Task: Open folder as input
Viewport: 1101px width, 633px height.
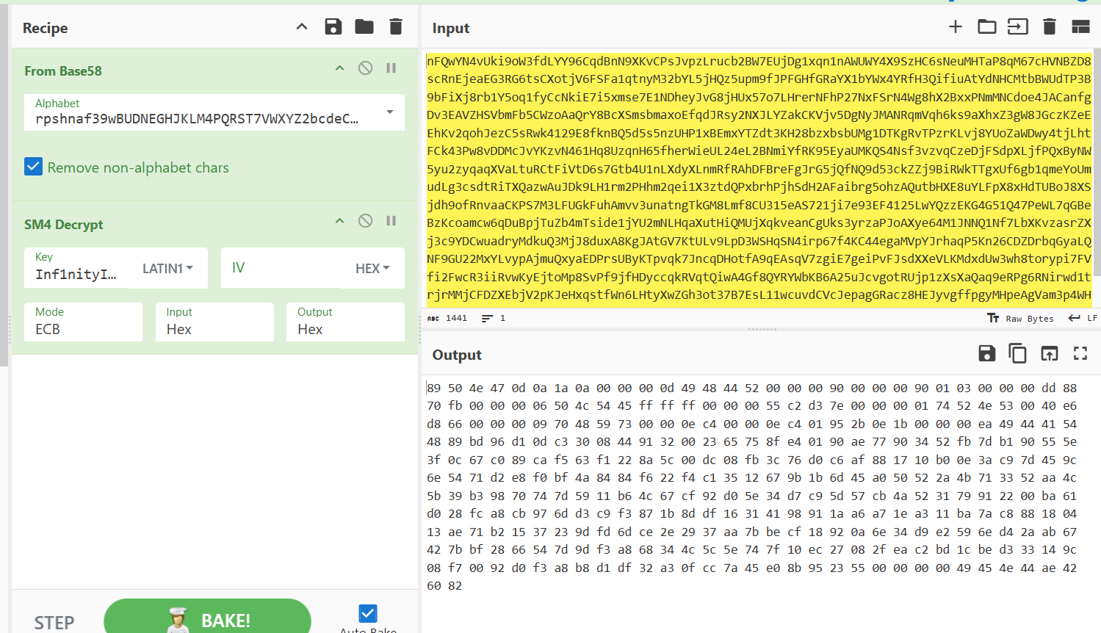Action: point(987,27)
